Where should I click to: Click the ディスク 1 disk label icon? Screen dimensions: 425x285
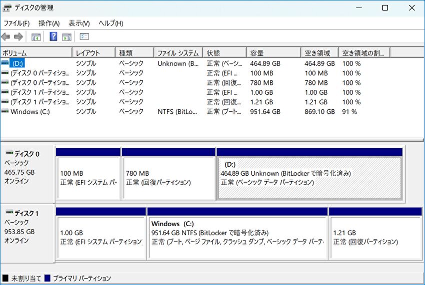tap(9, 213)
